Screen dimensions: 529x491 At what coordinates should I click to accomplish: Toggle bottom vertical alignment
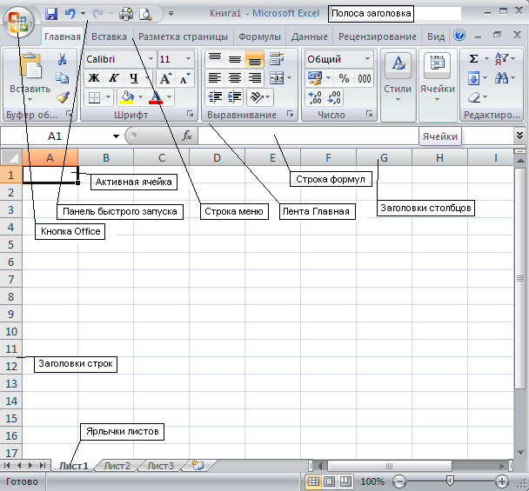(x=254, y=59)
